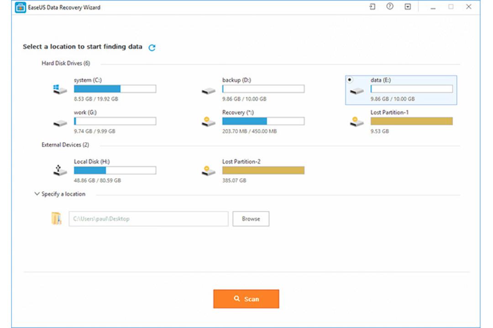Open the title bar dropdown menu icon
The image size is (493, 328).
coord(408,6)
